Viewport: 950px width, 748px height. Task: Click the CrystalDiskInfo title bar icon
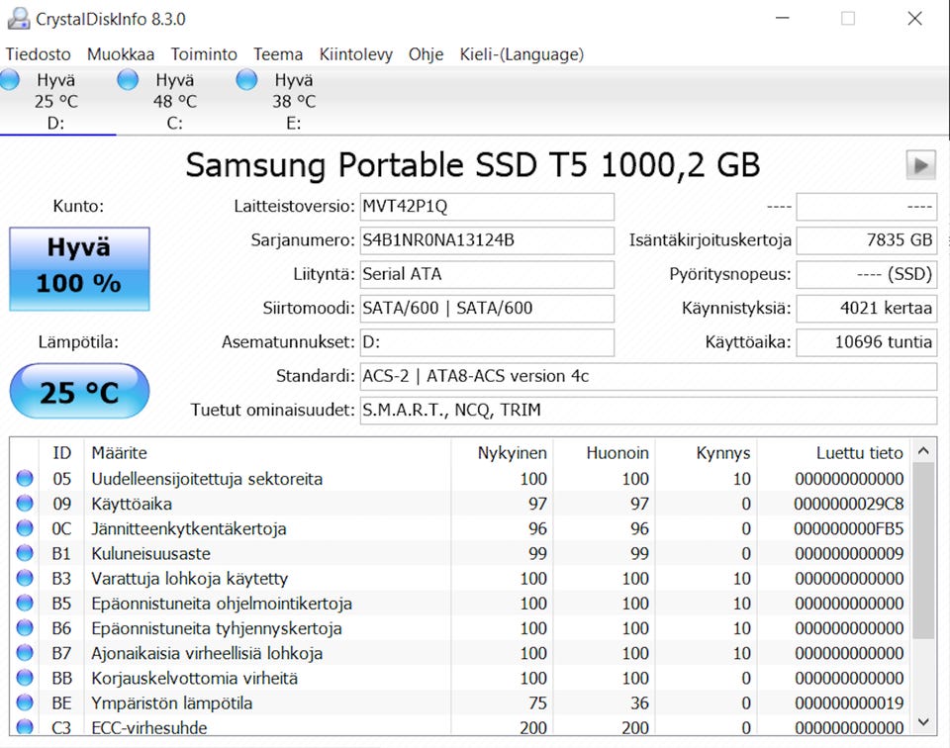pos(18,19)
